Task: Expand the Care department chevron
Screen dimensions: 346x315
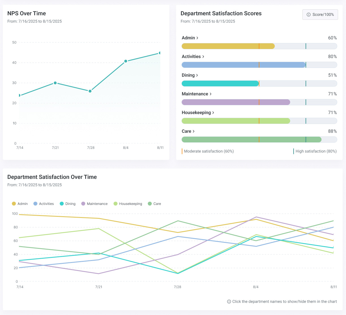Action: click(194, 131)
